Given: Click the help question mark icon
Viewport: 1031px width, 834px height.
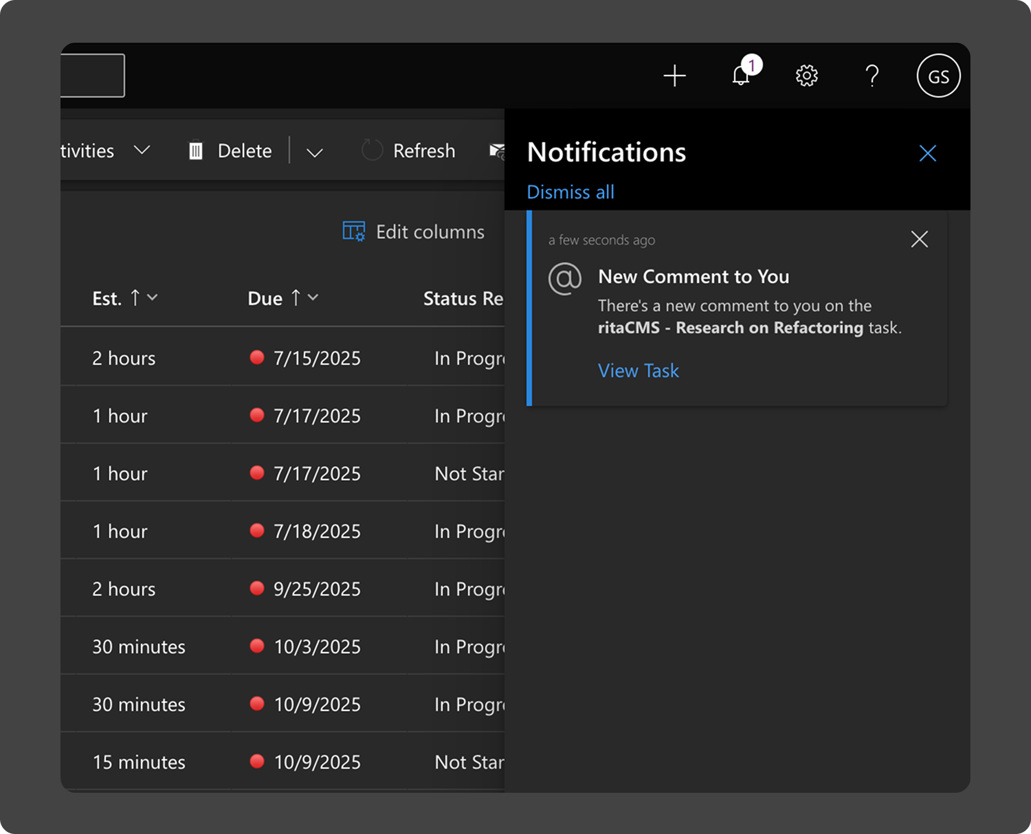Looking at the screenshot, I should click(x=872, y=76).
